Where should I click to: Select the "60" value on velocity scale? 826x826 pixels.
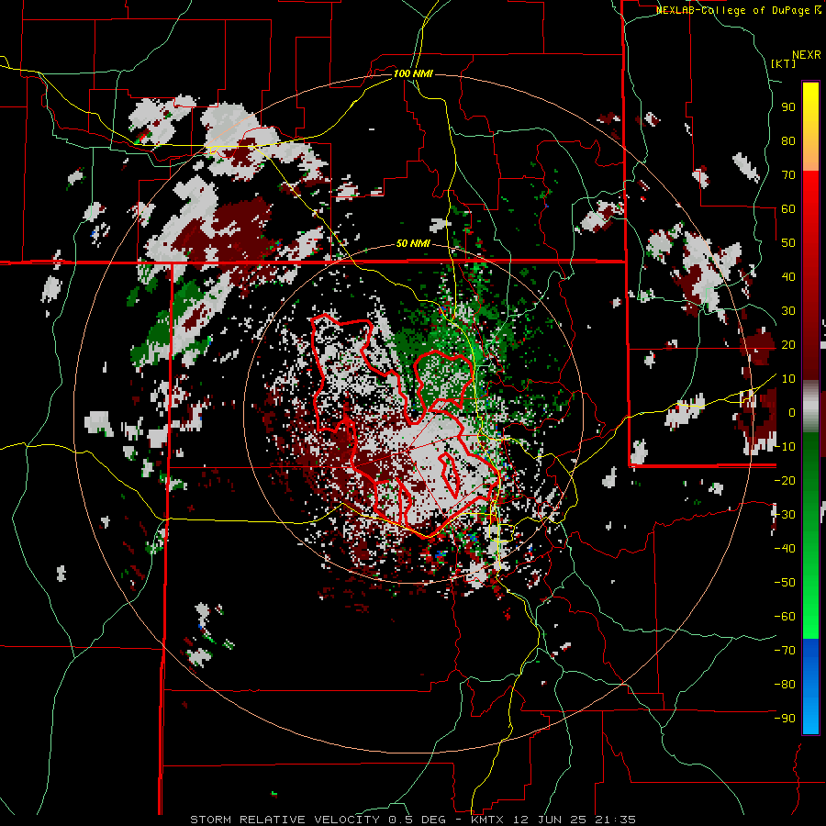tap(788, 209)
